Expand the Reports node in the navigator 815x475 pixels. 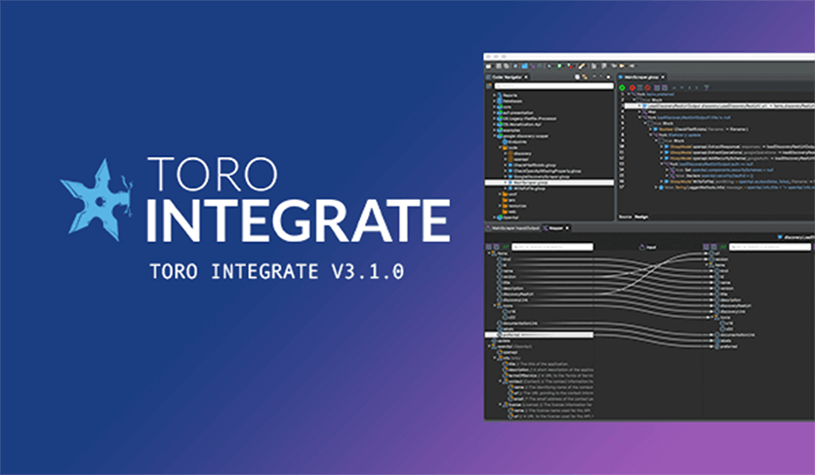pyautogui.click(x=494, y=95)
